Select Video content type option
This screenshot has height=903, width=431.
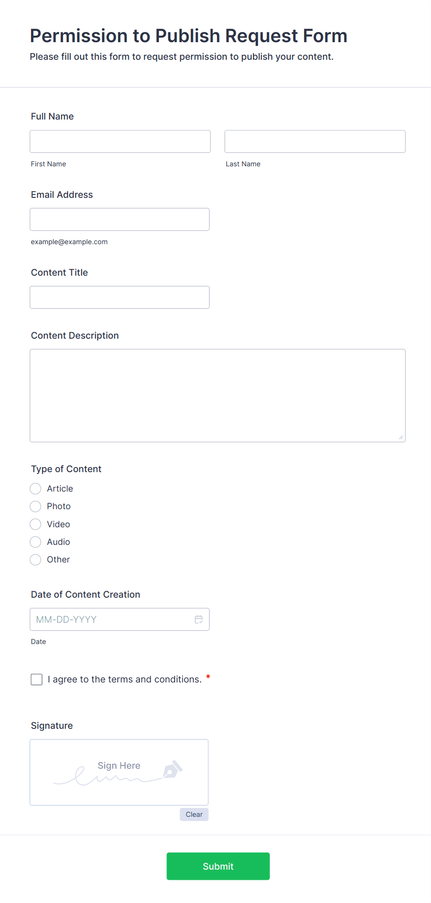tap(35, 524)
